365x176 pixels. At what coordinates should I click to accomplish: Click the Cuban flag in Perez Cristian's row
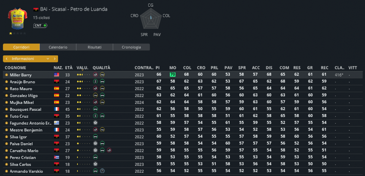(x=57, y=157)
